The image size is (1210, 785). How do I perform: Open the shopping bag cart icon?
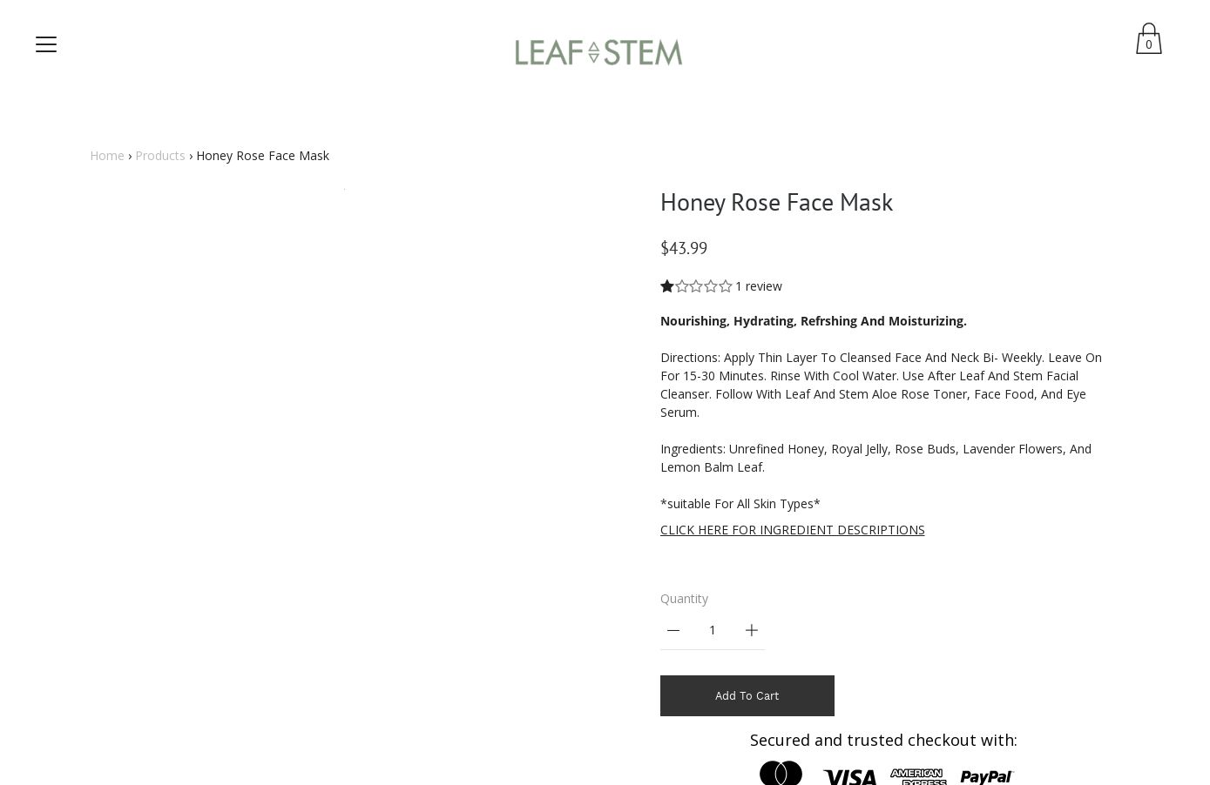coord(1148,38)
